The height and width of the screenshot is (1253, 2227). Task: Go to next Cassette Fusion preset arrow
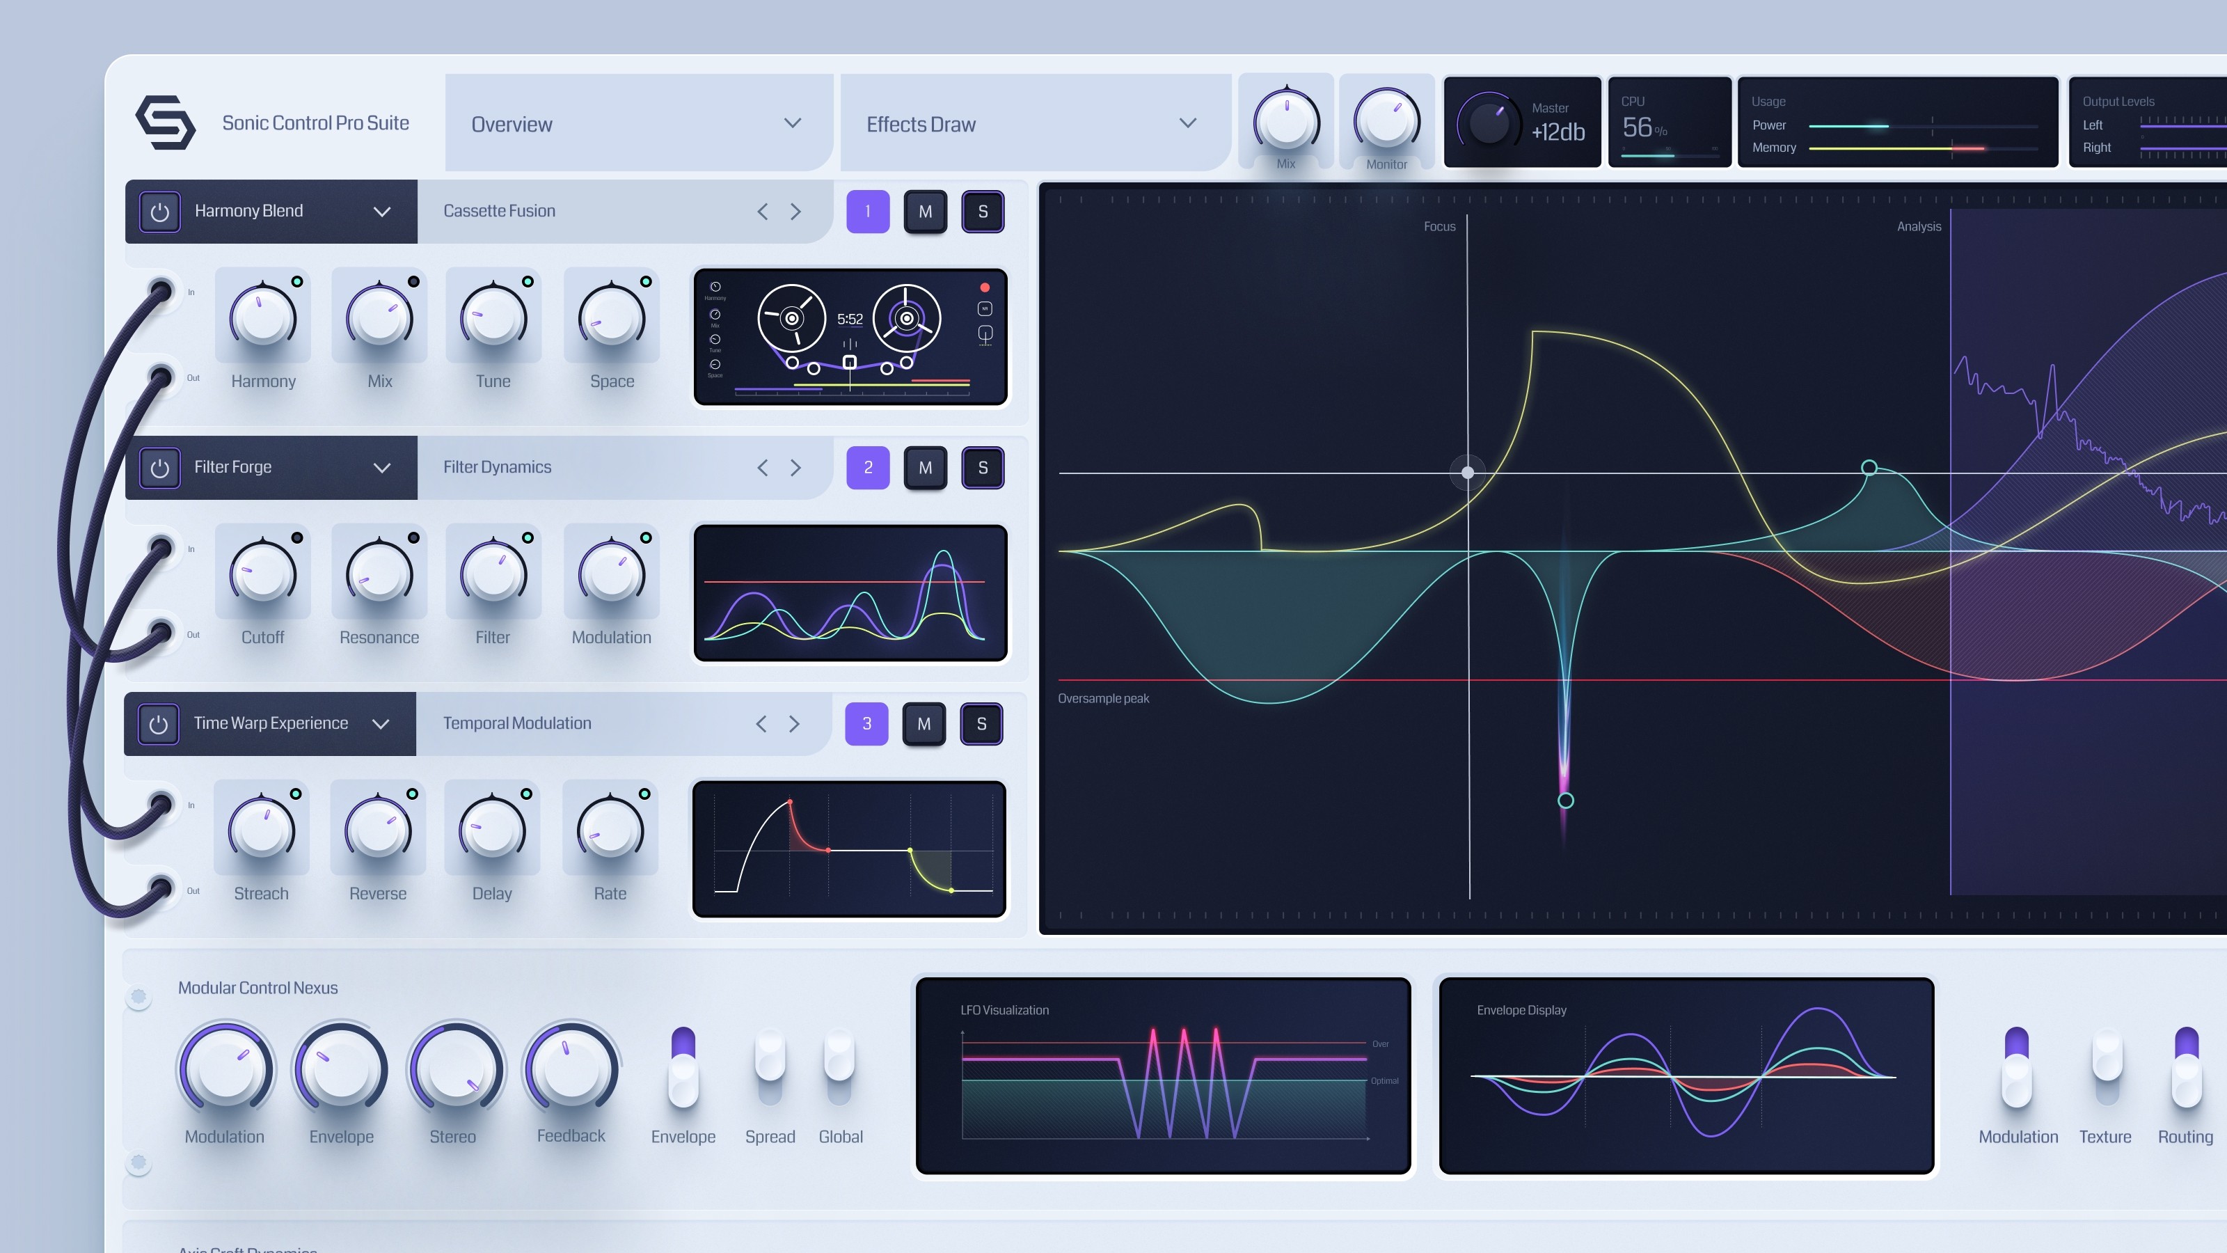(795, 212)
